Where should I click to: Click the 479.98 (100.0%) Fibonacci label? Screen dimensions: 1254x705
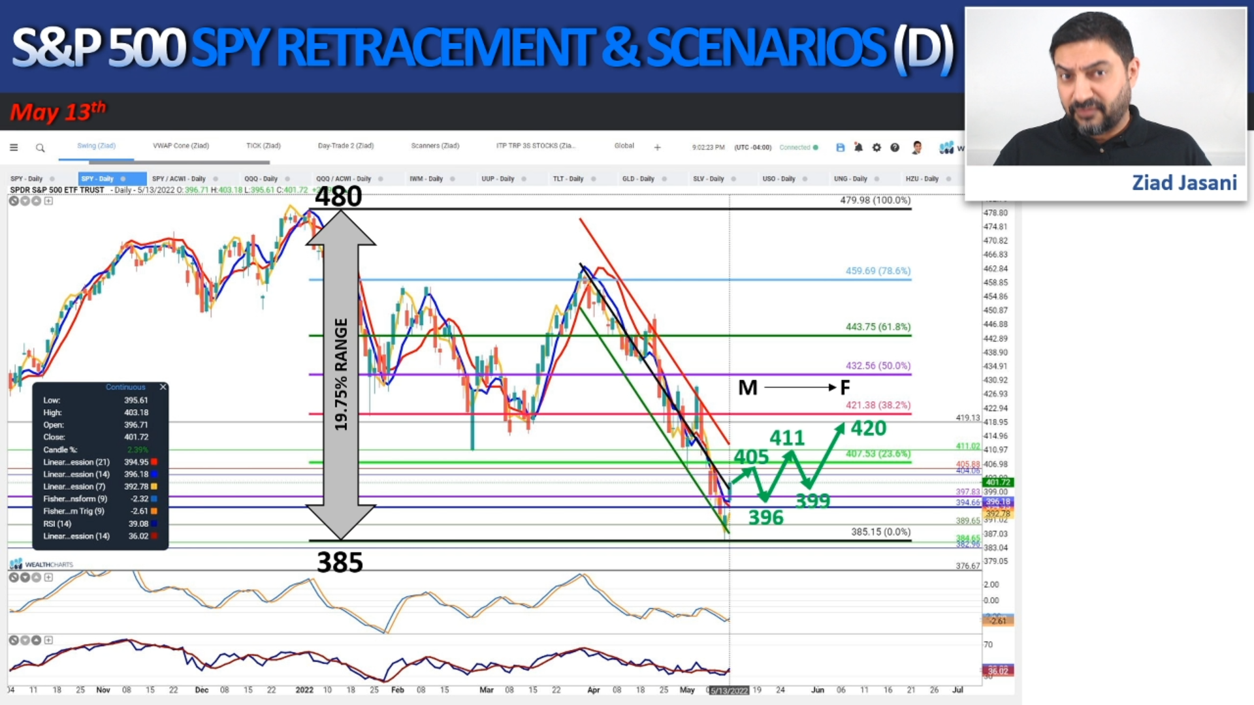(875, 200)
